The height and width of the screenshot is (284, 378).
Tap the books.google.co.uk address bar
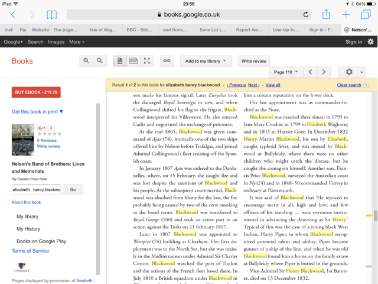[189, 14]
